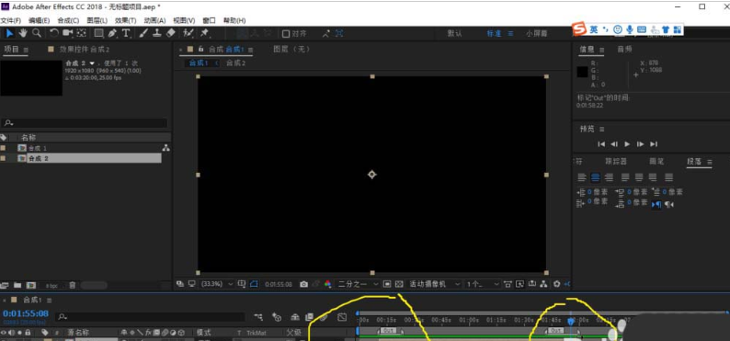Image resolution: width=730 pixels, height=341 pixels.
Task: Open the (33.3%) magnification dropdown
Action: (x=217, y=284)
